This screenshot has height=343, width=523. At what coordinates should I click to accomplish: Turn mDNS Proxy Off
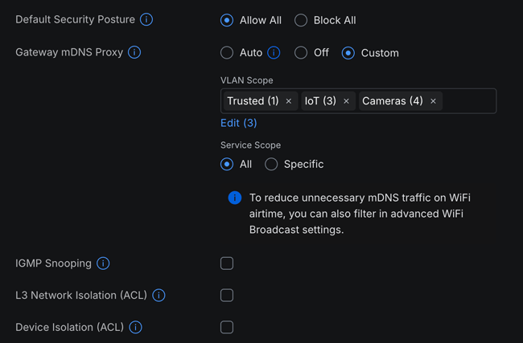pyautogui.click(x=301, y=53)
